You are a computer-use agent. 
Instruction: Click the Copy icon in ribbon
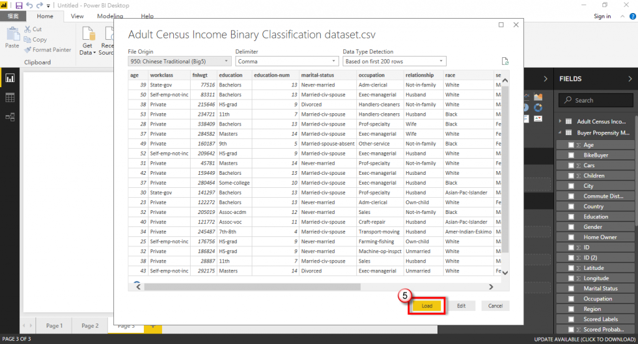point(27,39)
